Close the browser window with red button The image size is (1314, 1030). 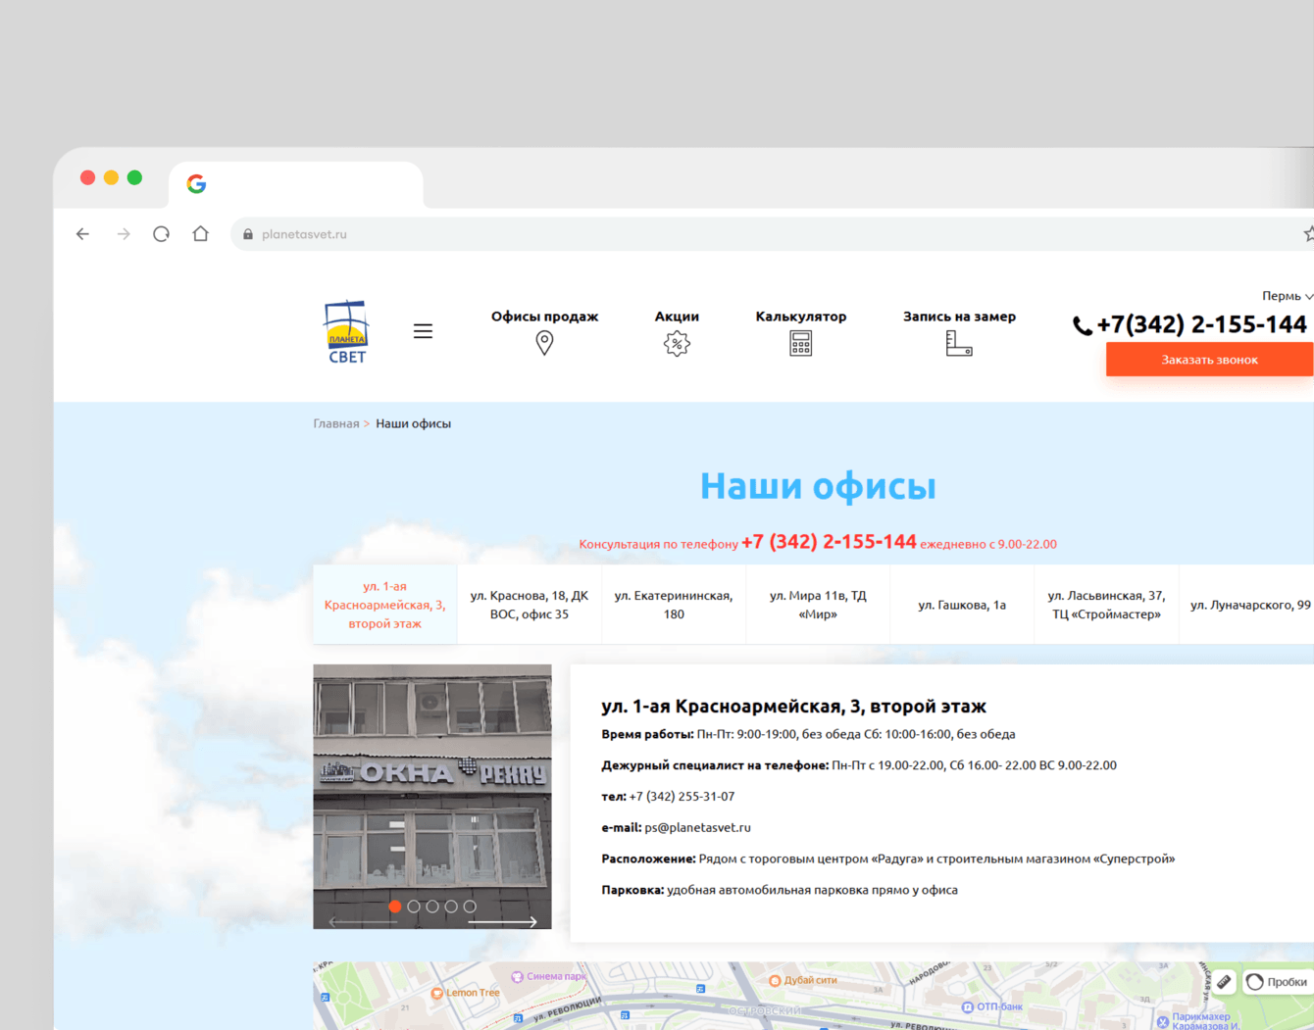coord(87,177)
